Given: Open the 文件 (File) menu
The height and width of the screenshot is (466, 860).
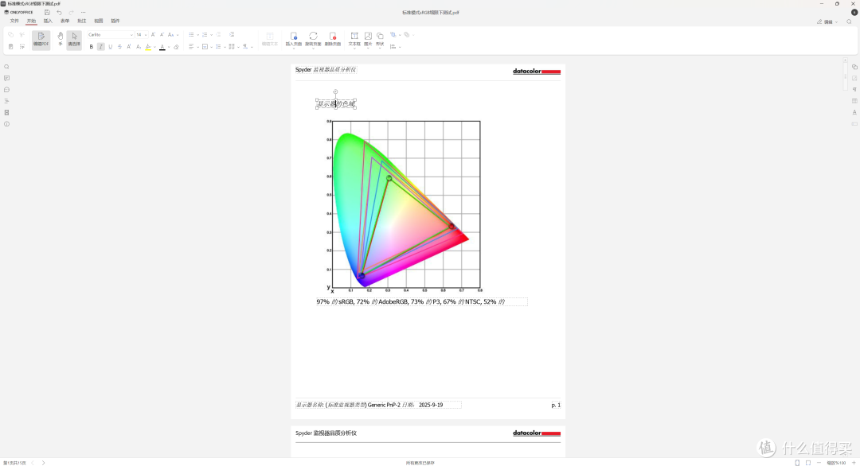Looking at the screenshot, I should point(14,21).
